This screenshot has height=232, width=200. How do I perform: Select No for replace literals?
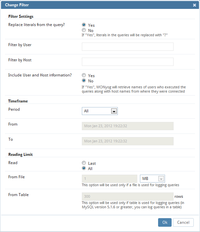(x=84, y=30)
